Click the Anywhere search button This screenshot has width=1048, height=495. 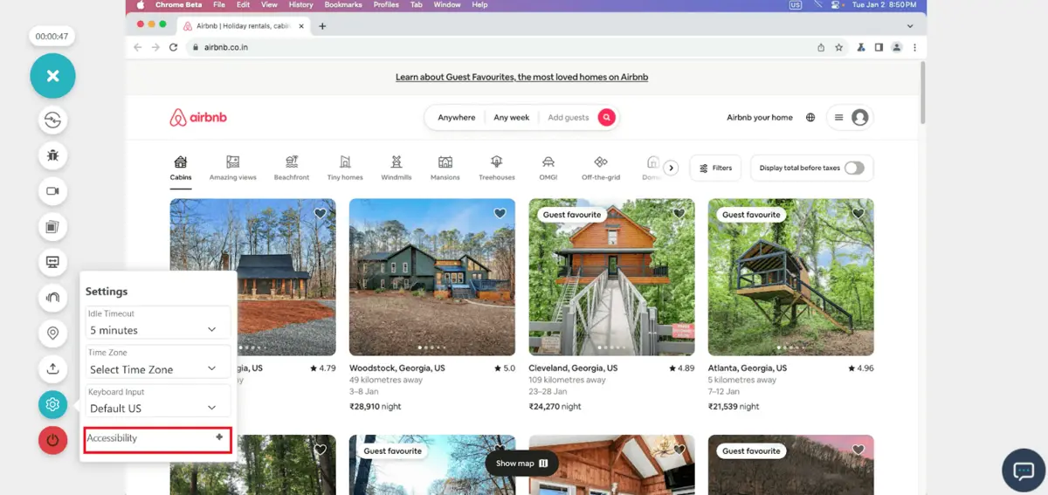click(457, 117)
